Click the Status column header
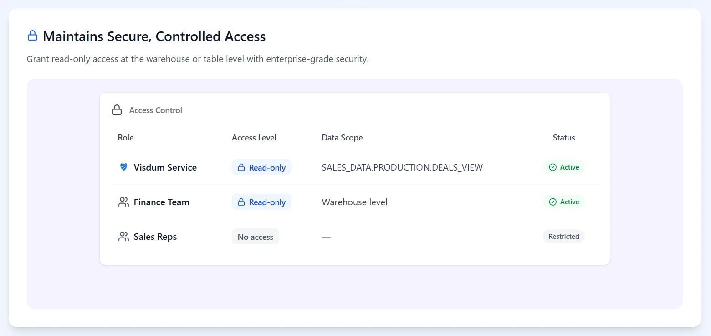This screenshot has width=711, height=336. [x=564, y=138]
